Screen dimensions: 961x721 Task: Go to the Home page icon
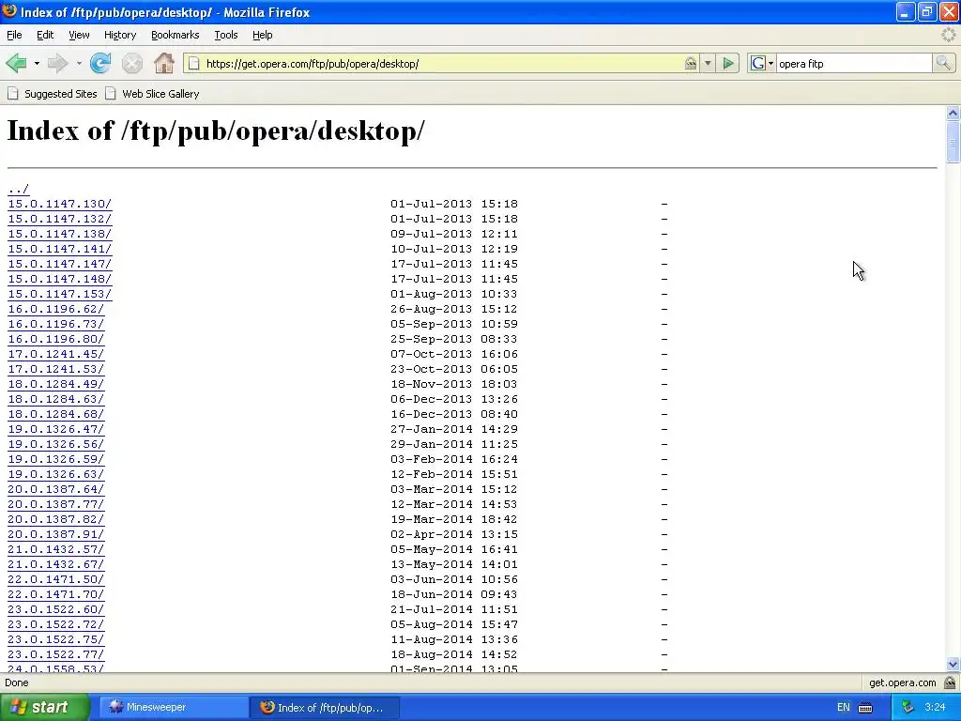pos(163,63)
